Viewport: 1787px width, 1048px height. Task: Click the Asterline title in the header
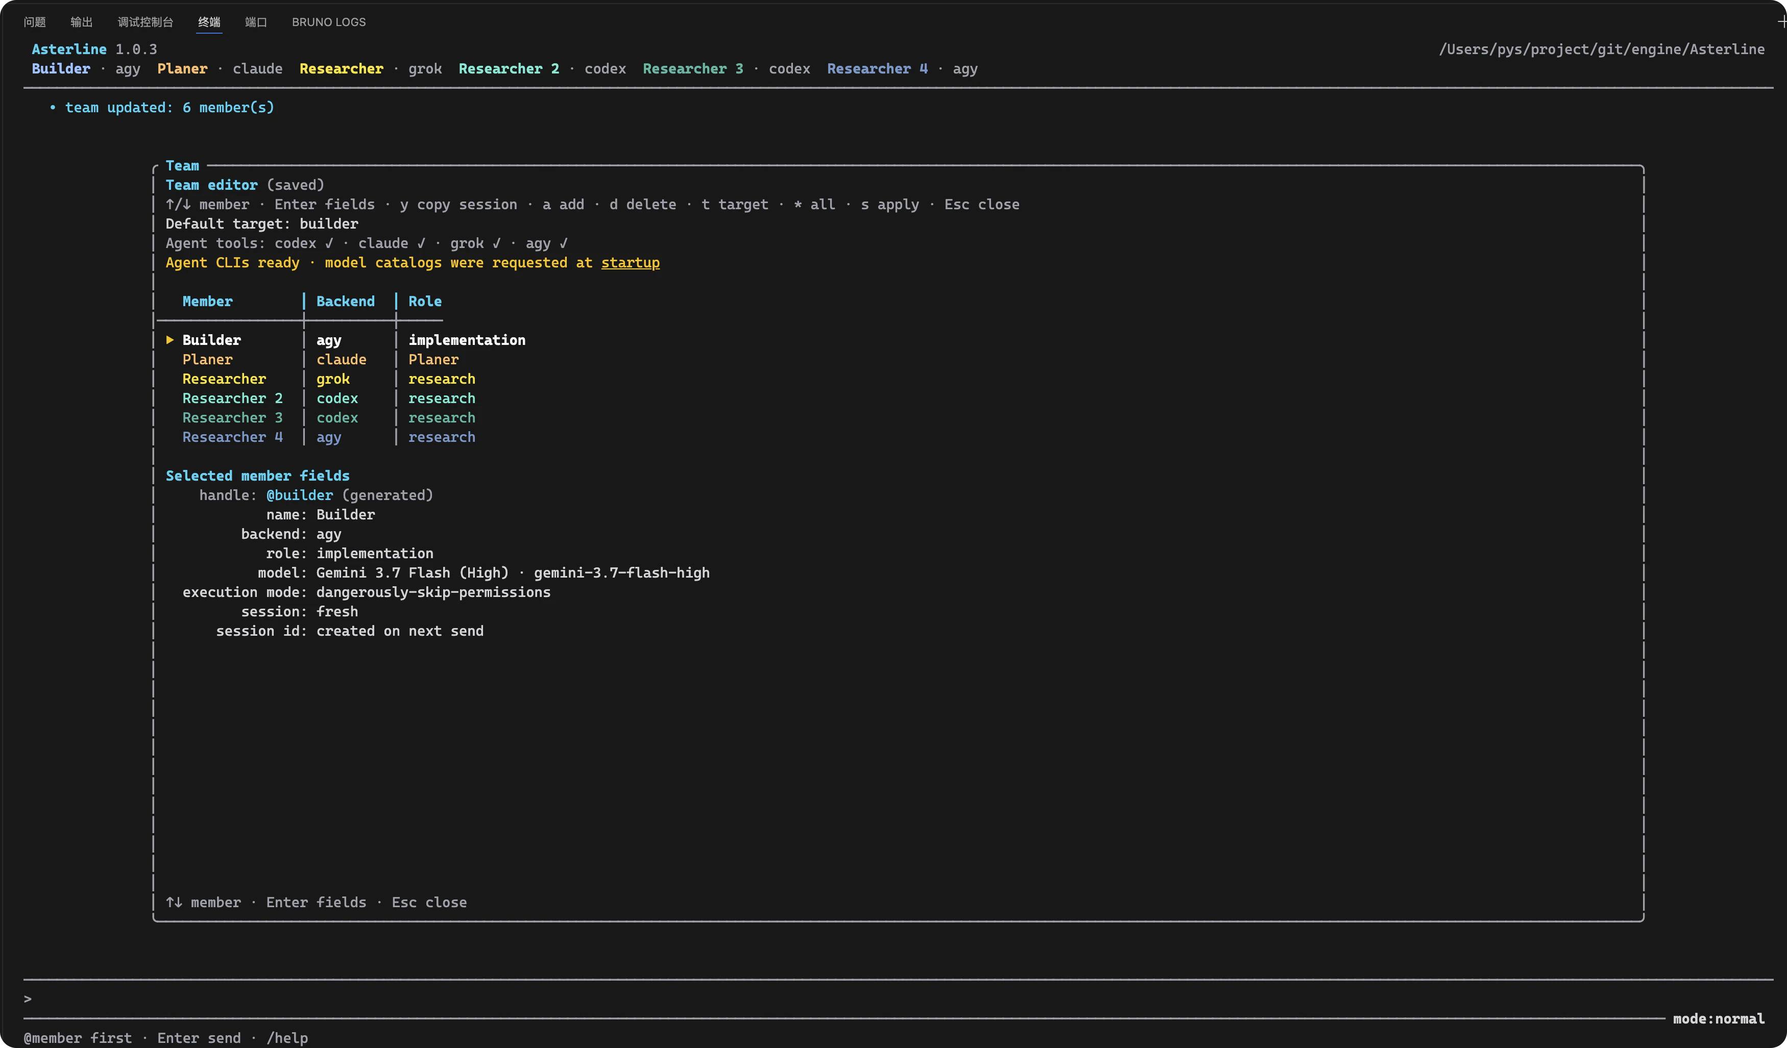69,49
